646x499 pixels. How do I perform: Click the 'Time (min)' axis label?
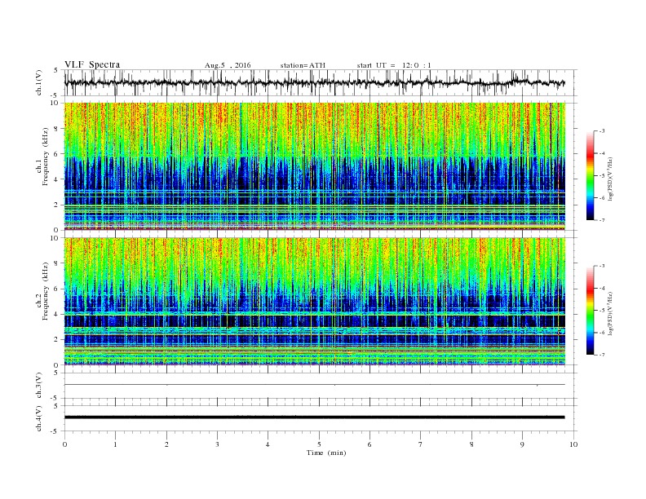coord(326,453)
